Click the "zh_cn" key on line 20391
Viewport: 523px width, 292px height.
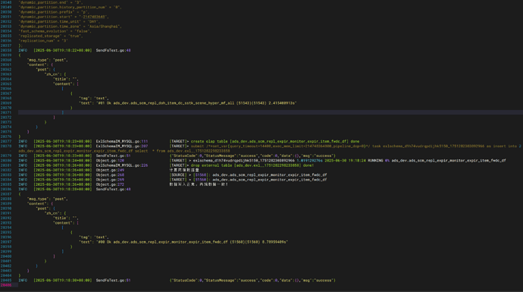tap(53, 213)
